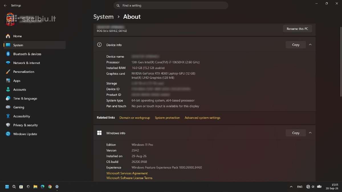Click the settings page vertical scrollbar
342x192 pixels.
click(x=341, y=62)
